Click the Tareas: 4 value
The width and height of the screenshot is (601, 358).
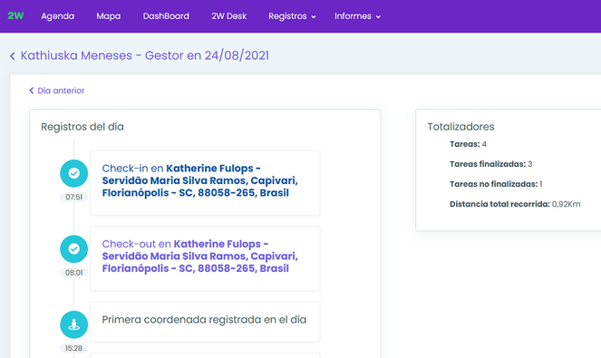click(x=468, y=144)
